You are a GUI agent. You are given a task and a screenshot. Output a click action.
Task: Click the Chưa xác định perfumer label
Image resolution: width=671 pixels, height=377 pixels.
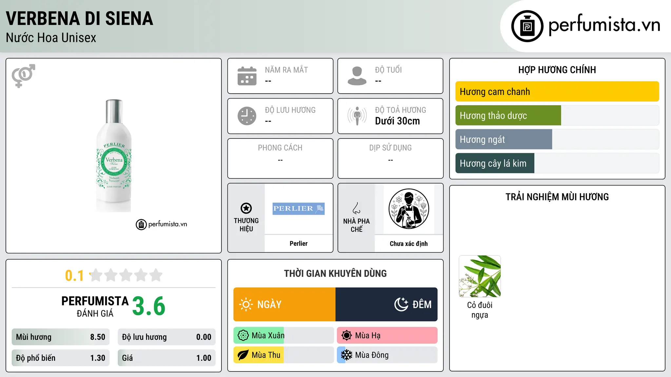point(409,243)
